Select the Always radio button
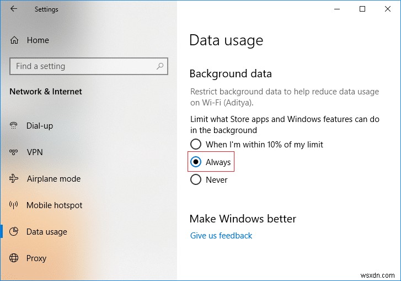This screenshot has height=281, width=401. pos(195,162)
